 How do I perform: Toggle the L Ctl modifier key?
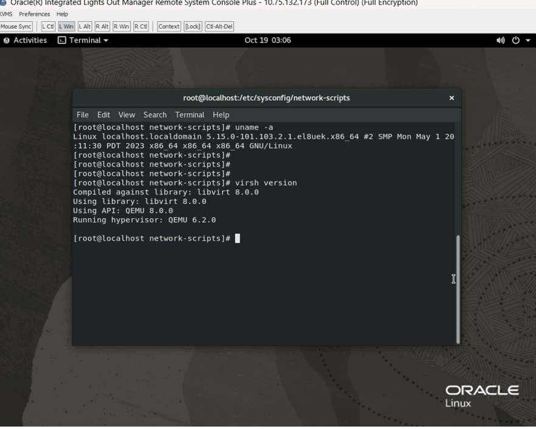point(48,26)
